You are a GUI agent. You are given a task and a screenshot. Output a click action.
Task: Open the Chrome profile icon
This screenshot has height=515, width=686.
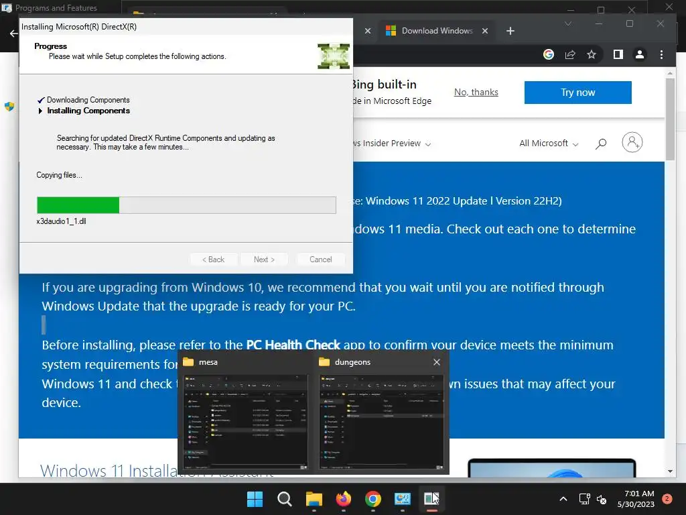click(x=640, y=54)
